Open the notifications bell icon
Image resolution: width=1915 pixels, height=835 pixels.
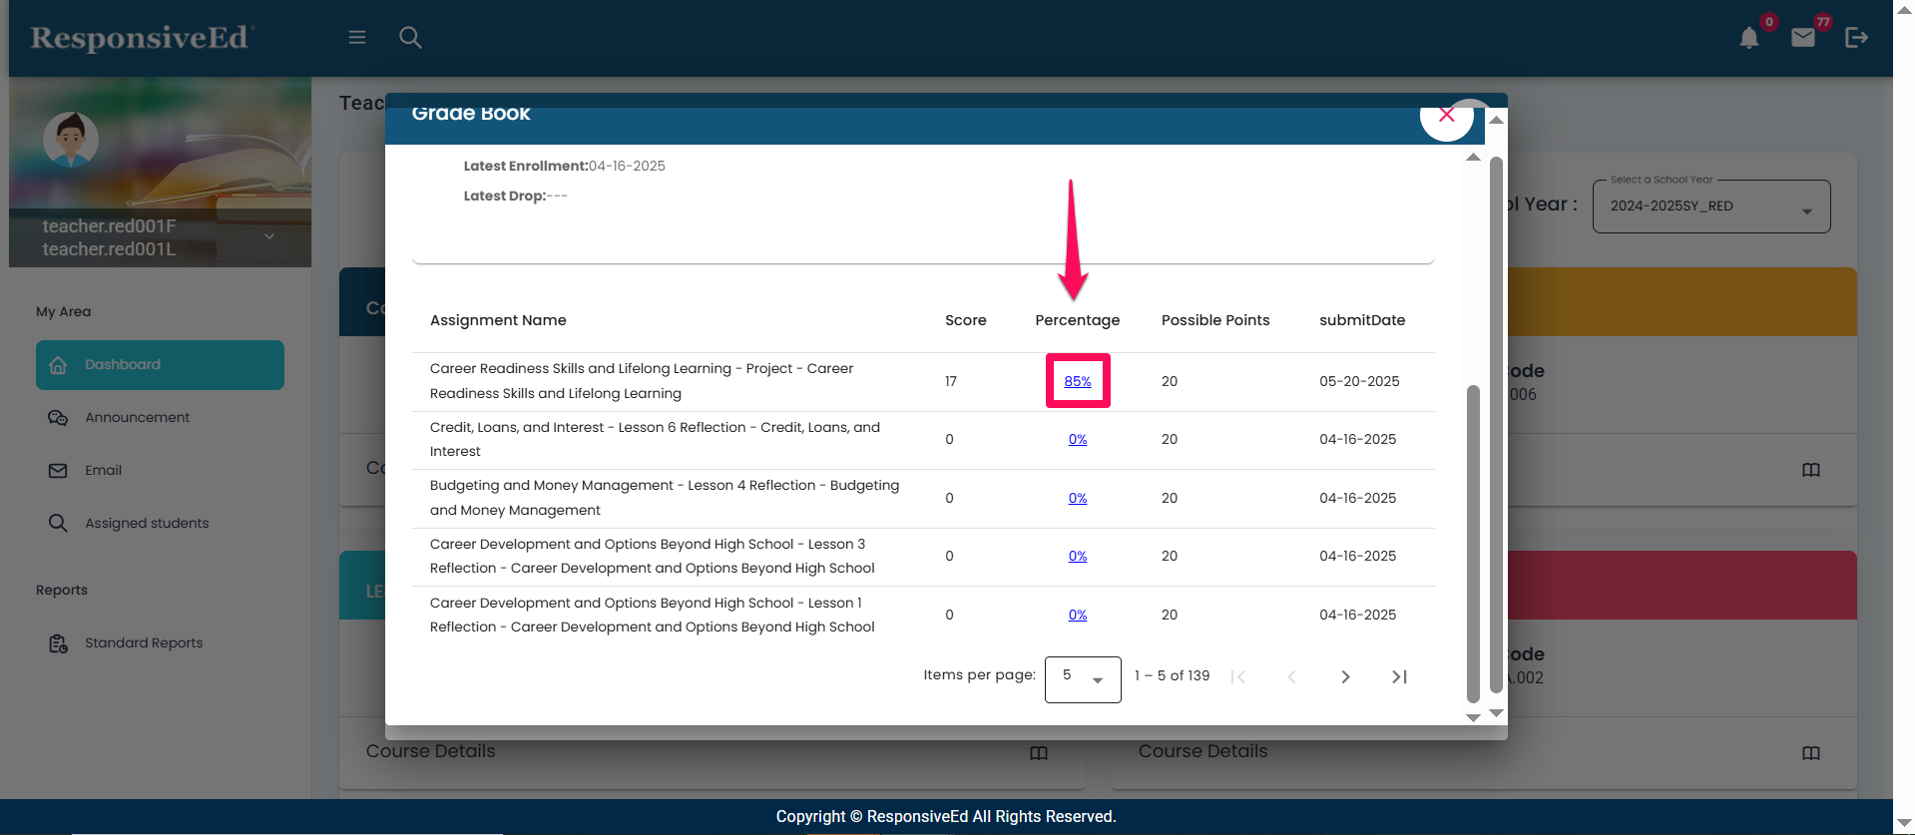click(x=1748, y=39)
